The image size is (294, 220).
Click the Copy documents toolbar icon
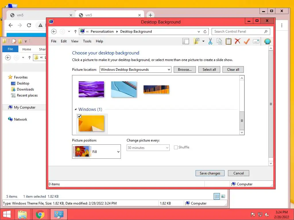click(219, 41)
